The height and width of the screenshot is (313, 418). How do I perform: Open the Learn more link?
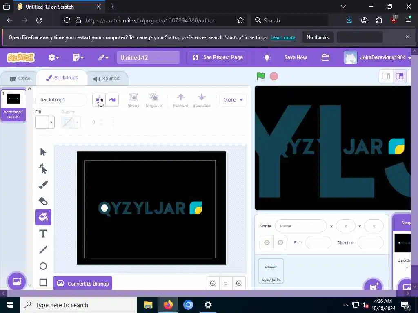(x=283, y=37)
